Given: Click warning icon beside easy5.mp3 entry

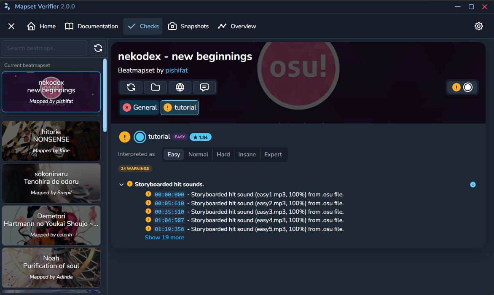Looking at the screenshot, I should pos(148,228).
